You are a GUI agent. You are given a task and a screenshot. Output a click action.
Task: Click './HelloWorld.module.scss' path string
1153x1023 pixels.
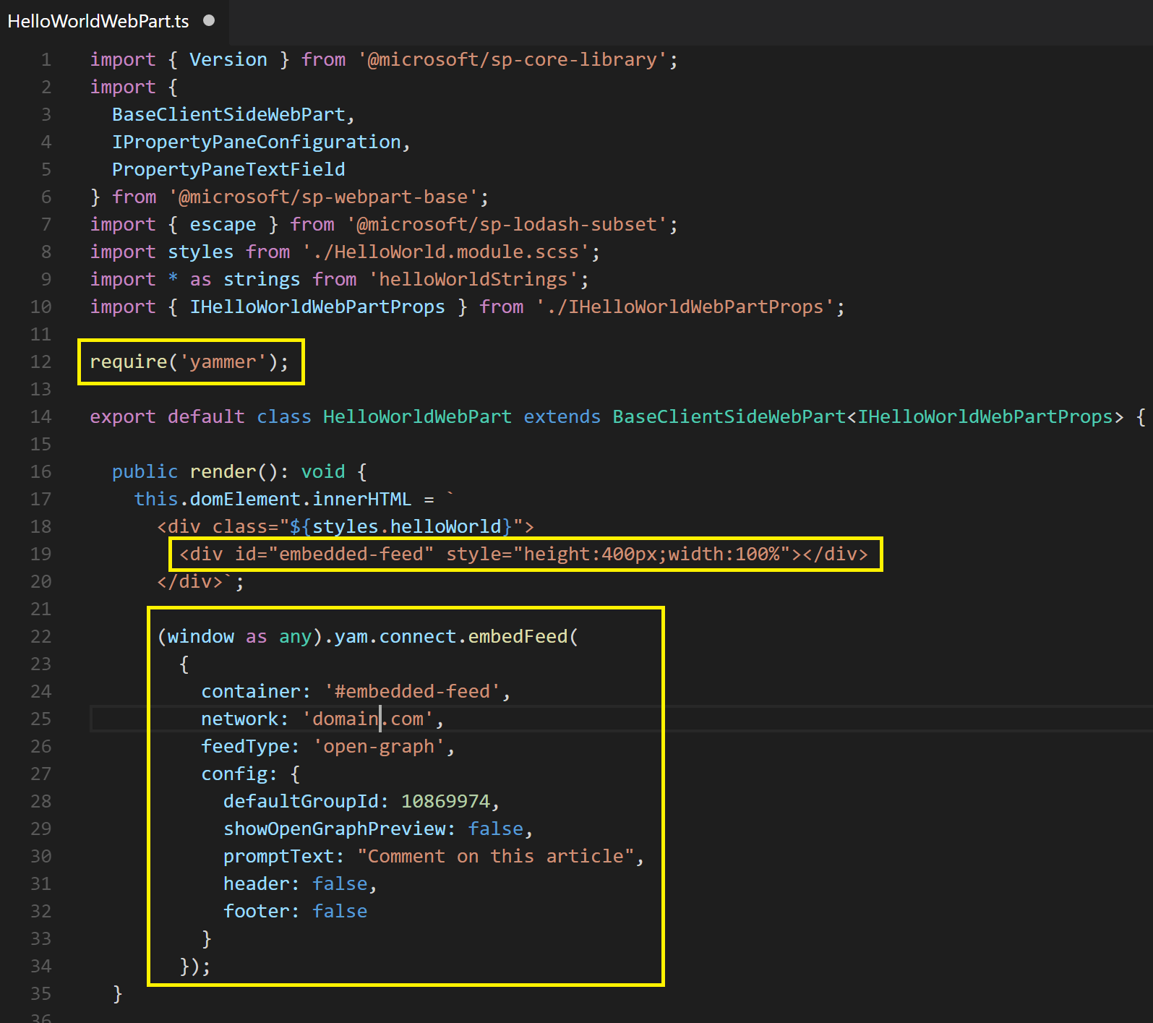click(x=445, y=252)
